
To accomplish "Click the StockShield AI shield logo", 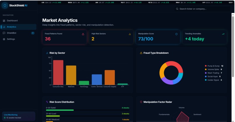I will pyautogui.click(x=5, y=6).
